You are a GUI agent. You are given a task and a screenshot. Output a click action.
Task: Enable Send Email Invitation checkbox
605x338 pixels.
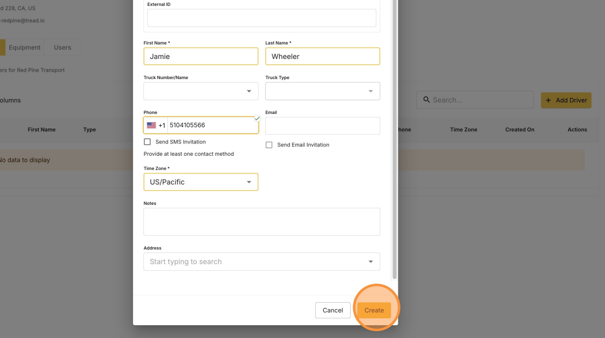coord(269,145)
